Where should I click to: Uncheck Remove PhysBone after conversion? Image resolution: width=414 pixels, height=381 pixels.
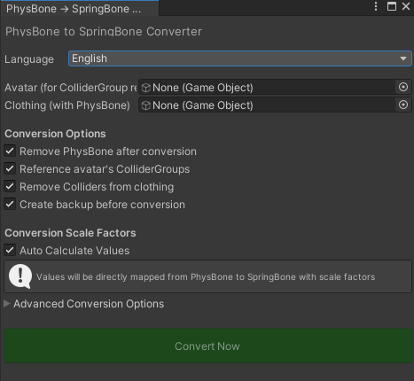click(10, 151)
